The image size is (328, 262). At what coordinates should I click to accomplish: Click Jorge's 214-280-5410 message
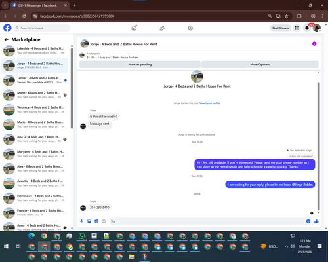click(100, 208)
